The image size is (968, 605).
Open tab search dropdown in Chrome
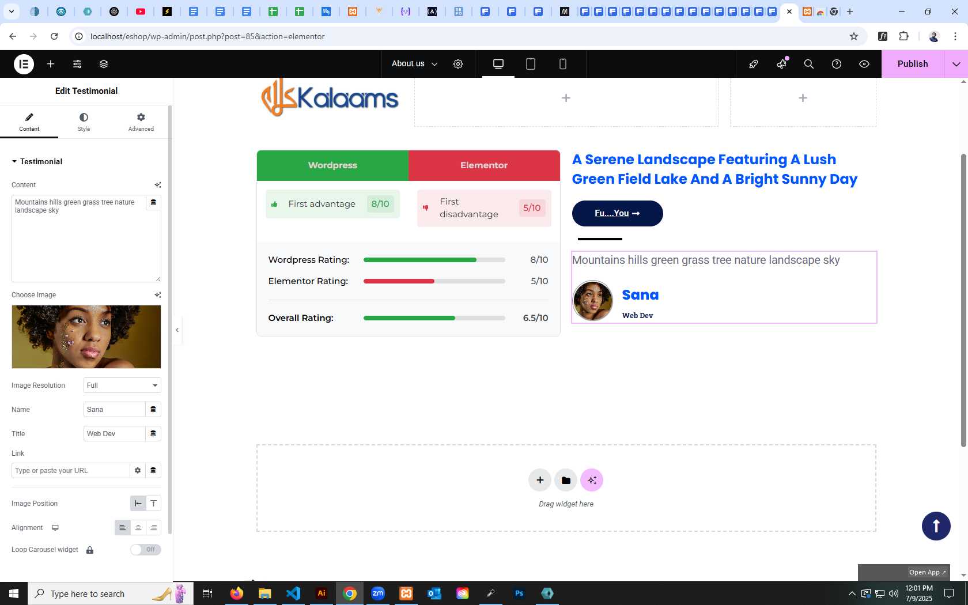11,12
